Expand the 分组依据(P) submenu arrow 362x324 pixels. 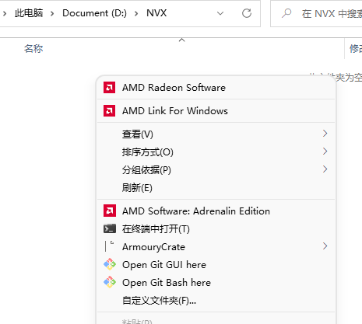325,169
